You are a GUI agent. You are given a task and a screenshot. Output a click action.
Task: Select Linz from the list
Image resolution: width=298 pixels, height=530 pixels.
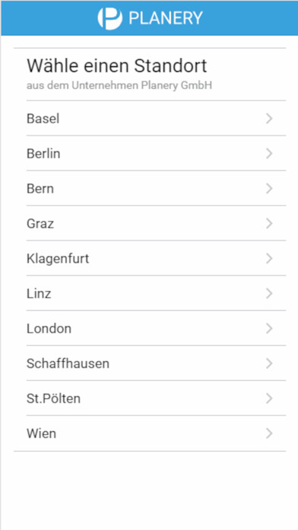[157, 293]
